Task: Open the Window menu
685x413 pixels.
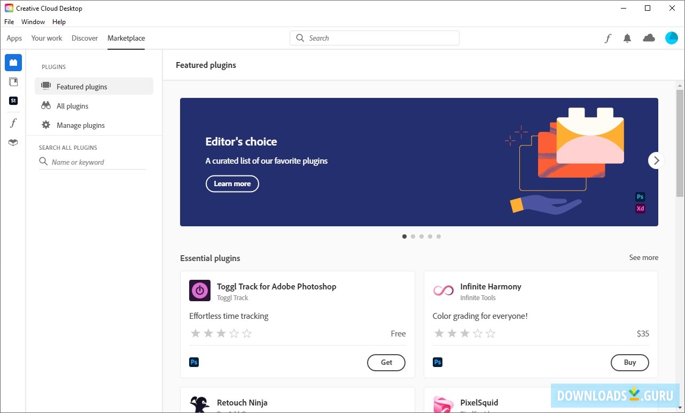Action: point(33,22)
